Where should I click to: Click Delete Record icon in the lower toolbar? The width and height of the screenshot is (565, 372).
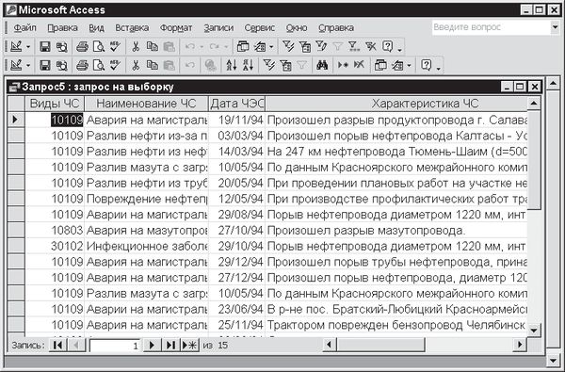[359, 65]
